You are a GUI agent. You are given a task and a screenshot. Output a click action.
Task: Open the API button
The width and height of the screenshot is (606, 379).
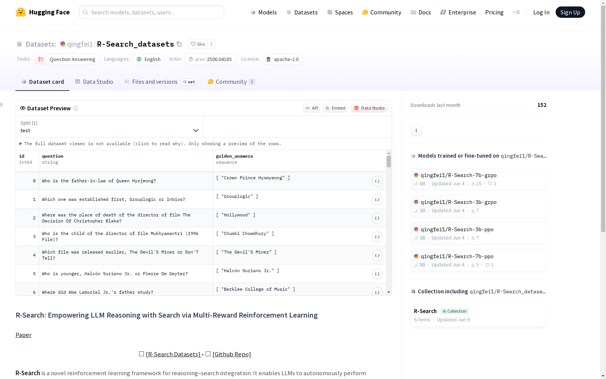312,108
